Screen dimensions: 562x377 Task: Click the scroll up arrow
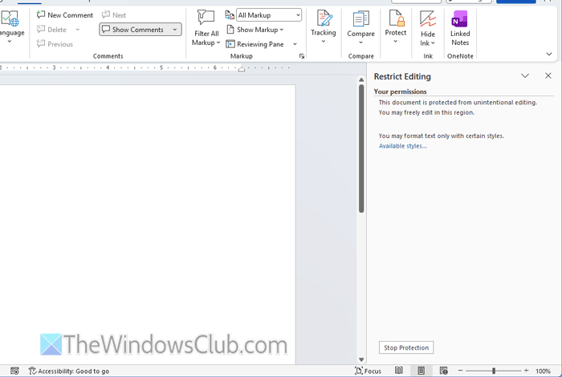coord(361,80)
